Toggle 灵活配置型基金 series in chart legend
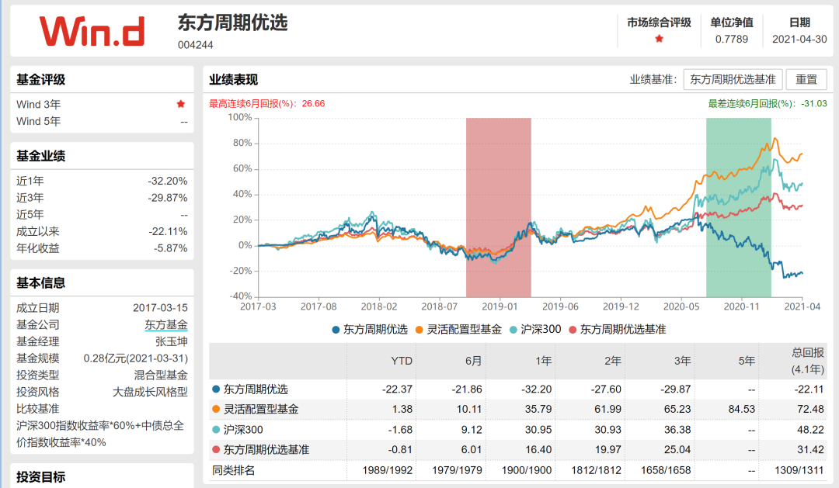The width and height of the screenshot is (839, 488). 458,329
